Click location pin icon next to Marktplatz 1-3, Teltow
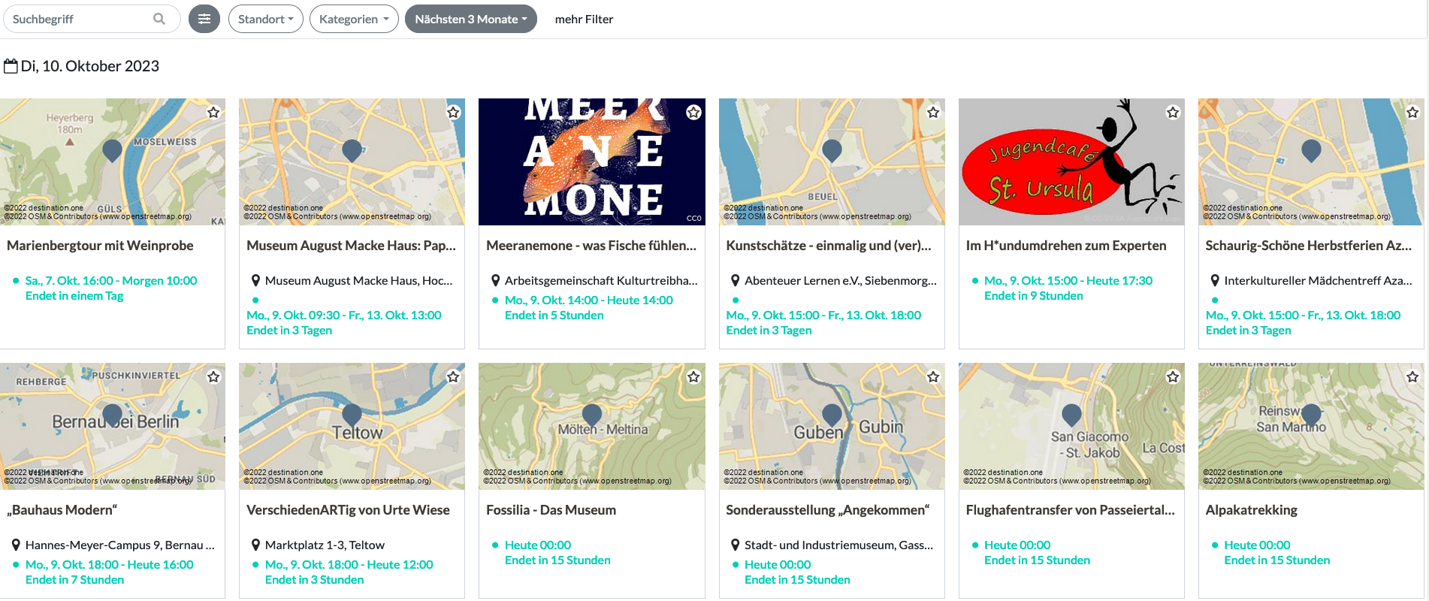1429x601 pixels. 255,545
